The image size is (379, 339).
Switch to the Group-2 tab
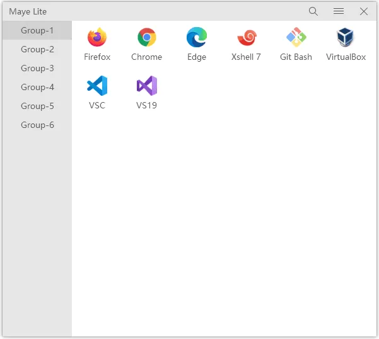coord(37,49)
